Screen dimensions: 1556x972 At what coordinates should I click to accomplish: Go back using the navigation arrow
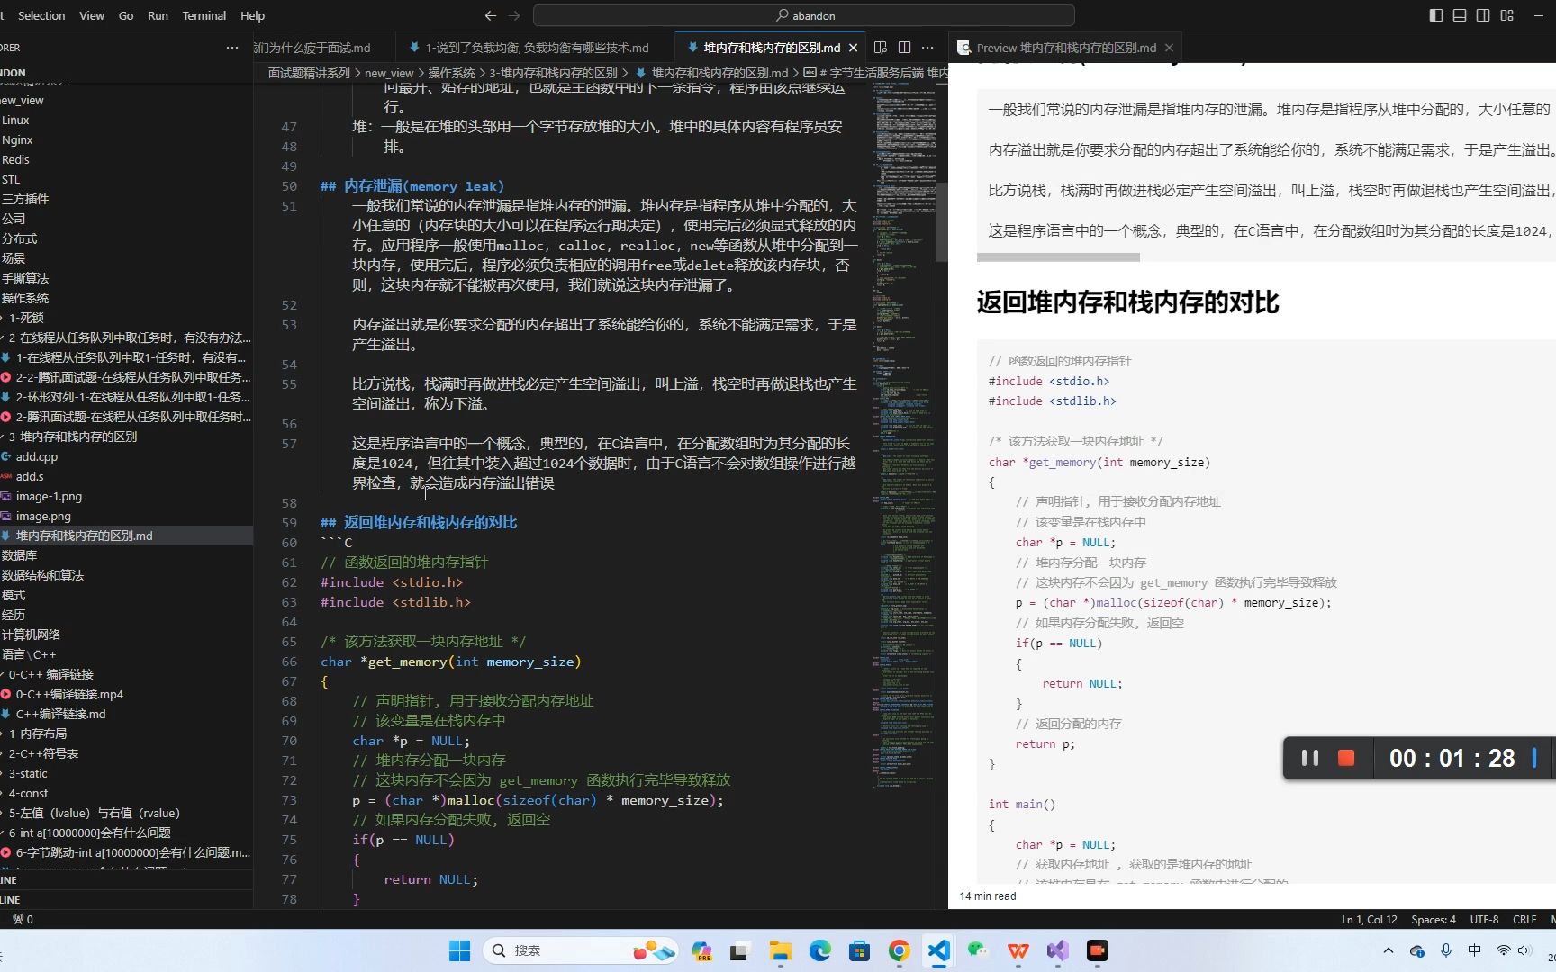point(490,15)
